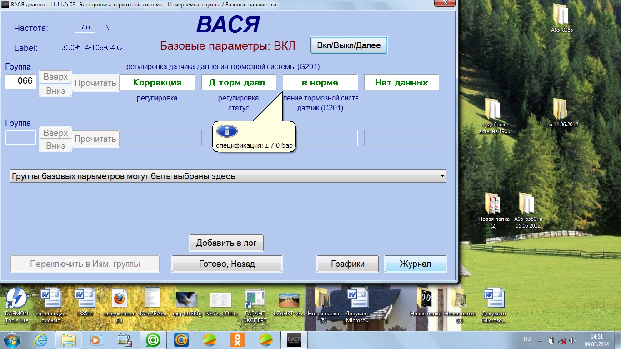The height and width of the screenshot is (349, 621).
Task: Open Графики graphs button
Action: point(348,264)
